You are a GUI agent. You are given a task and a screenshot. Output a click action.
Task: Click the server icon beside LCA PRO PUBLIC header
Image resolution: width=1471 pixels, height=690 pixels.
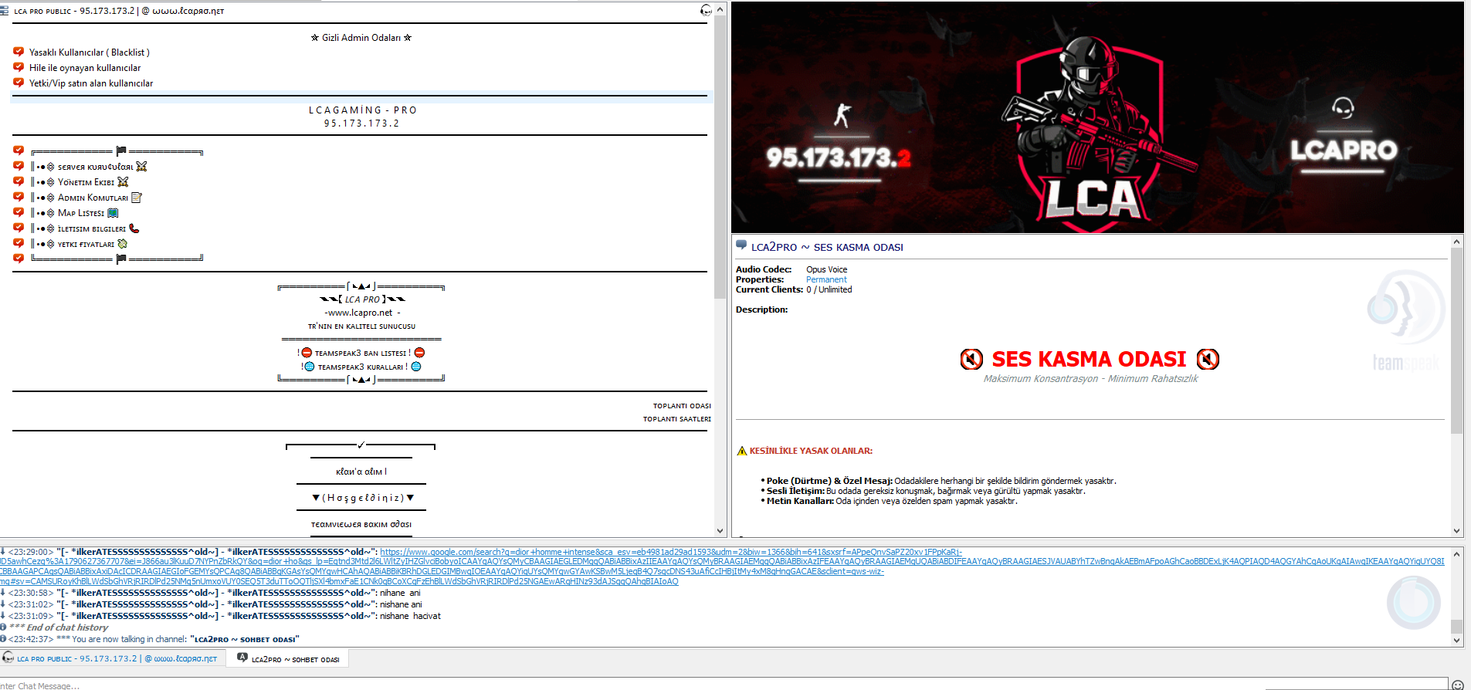(x=5, y=11)
